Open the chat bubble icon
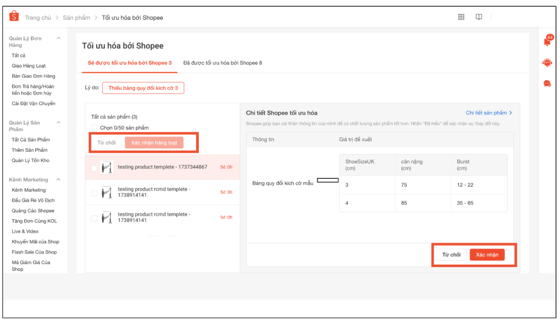Viewport: 560px width, 322px height. (x=547, y=84)
